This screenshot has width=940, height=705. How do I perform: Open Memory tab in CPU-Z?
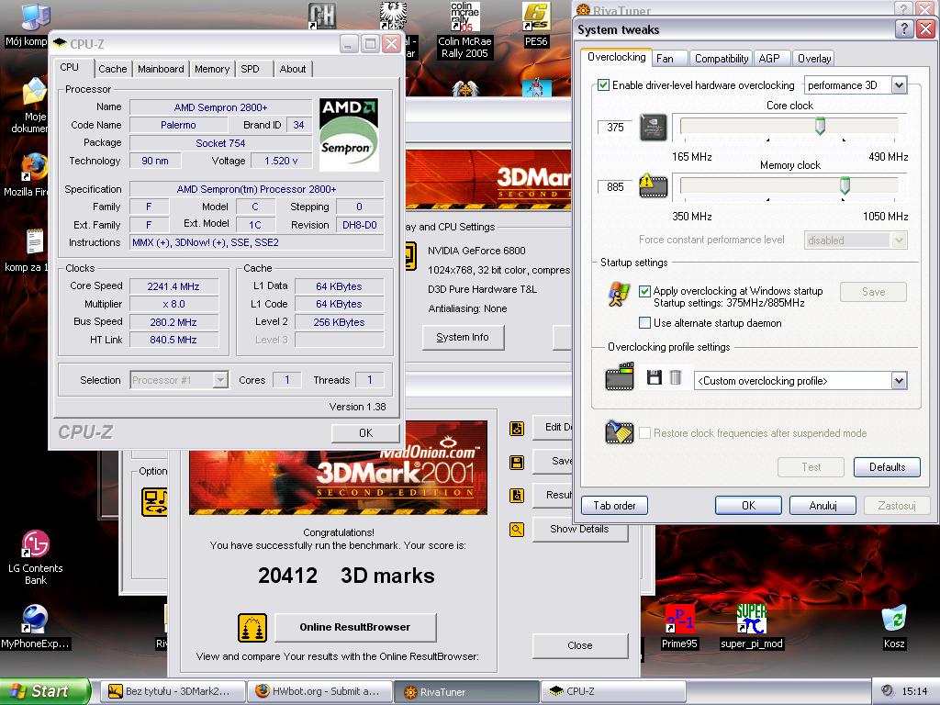click(x=212, y=69)
